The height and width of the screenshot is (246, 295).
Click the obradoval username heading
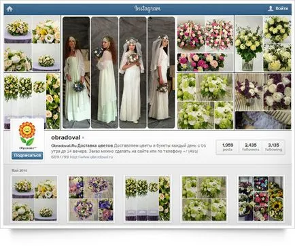(x=66, y=137)
